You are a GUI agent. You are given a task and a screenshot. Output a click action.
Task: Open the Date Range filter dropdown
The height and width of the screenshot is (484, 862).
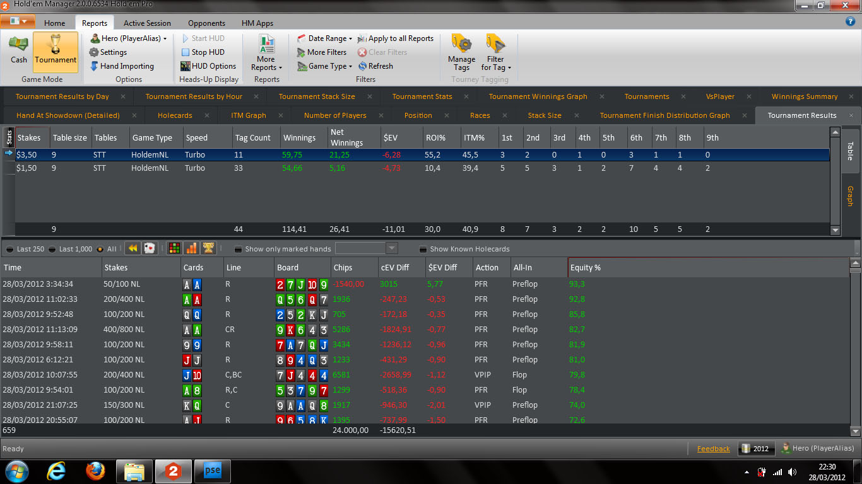[x=324, y=38]
